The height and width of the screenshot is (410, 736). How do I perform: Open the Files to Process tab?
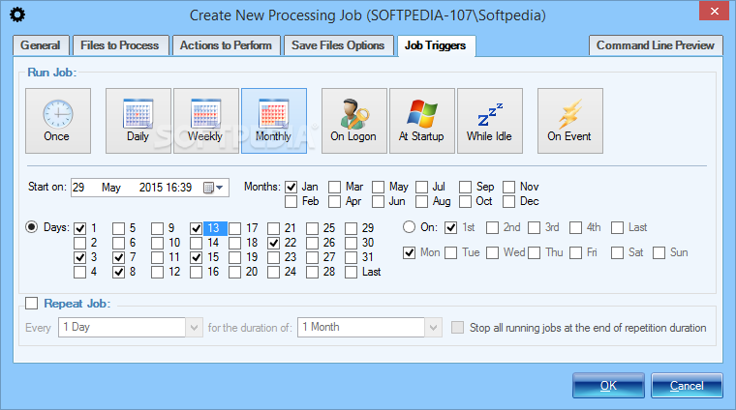(x=120, y=45)
